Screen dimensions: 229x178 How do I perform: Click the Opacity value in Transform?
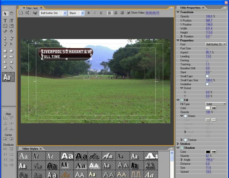pos(209,16)
